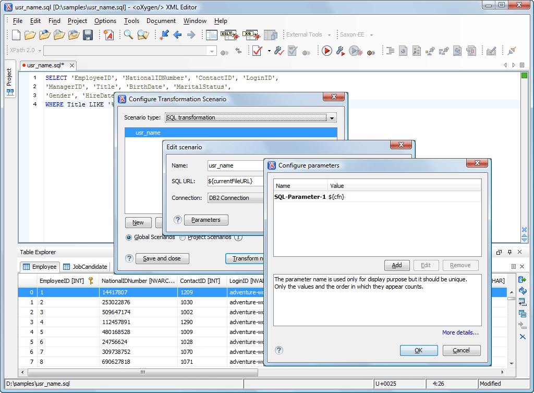Click OK in Configure parameters dialog

click(419, 350)
